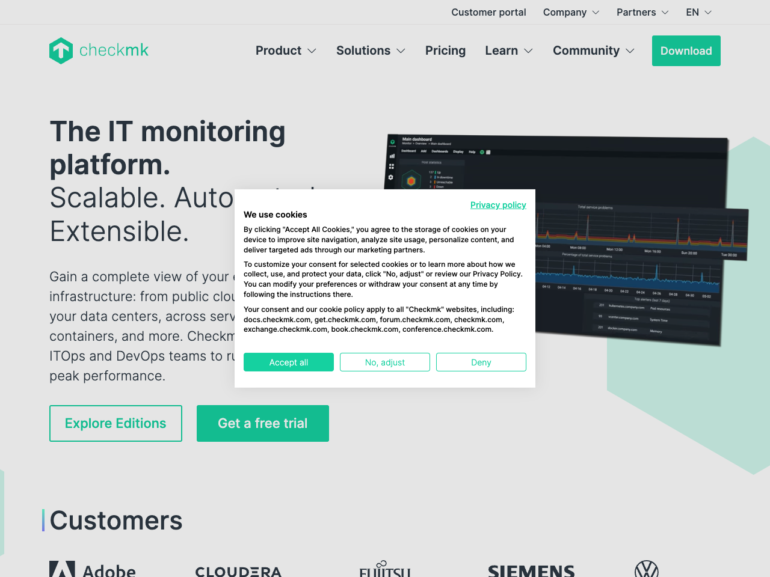This screenshot has width=770, height=577.
Task: Click the Adobe customer logo
Action: click(93, 569)
